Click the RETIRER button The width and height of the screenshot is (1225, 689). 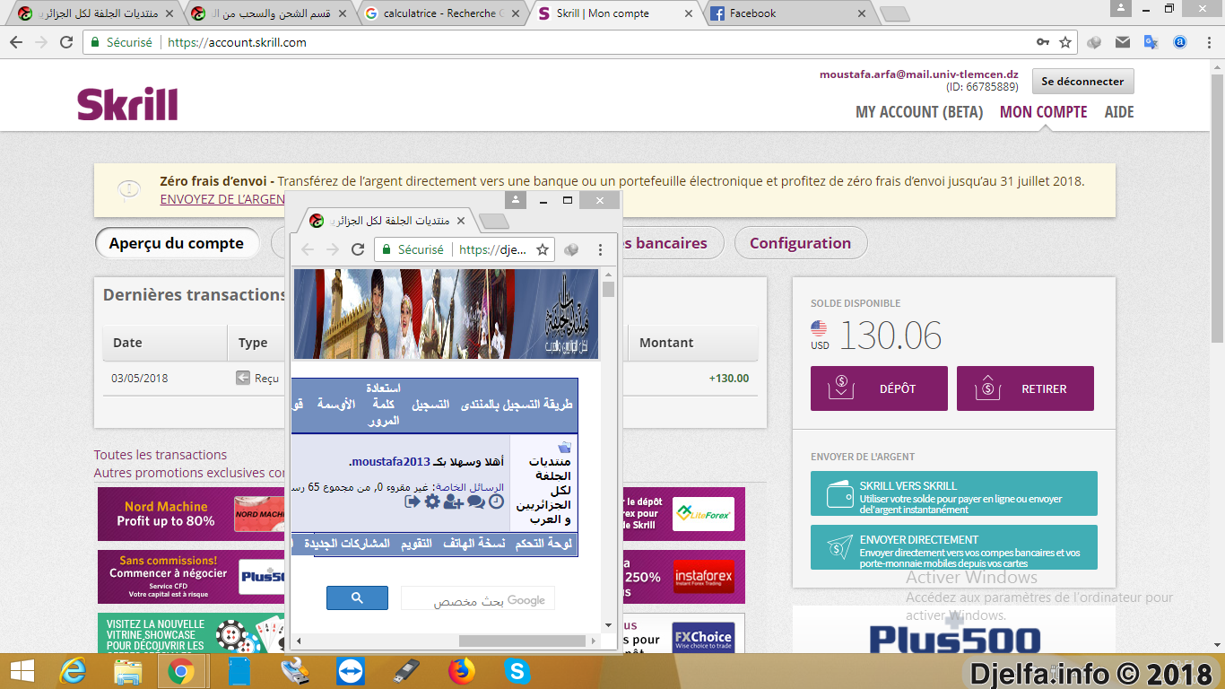(1026, 388)
